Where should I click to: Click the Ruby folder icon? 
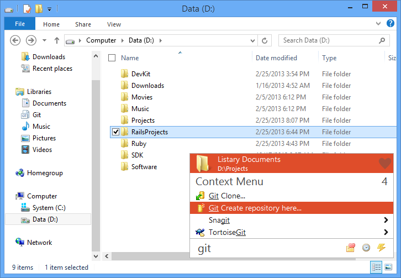[124, 143]
